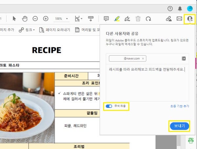Open the 머리말 및 꼬리말 header footer tool

click(87, 30)
